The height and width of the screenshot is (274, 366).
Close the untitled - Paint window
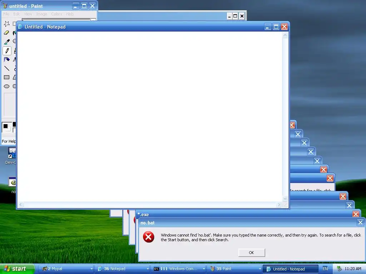point(93,6)
